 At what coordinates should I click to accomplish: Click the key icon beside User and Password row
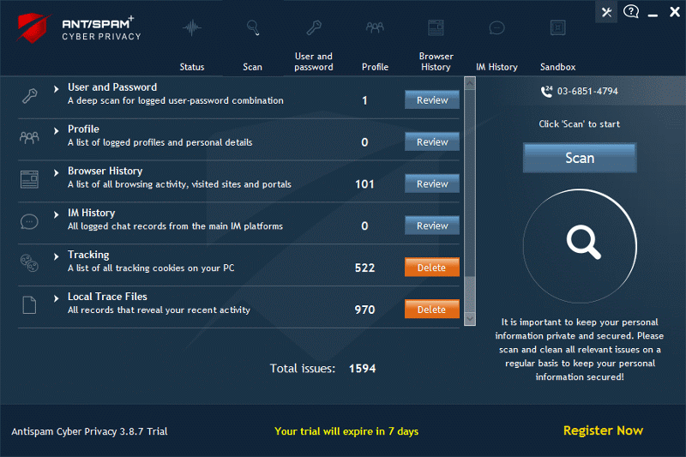pos(29,96)
